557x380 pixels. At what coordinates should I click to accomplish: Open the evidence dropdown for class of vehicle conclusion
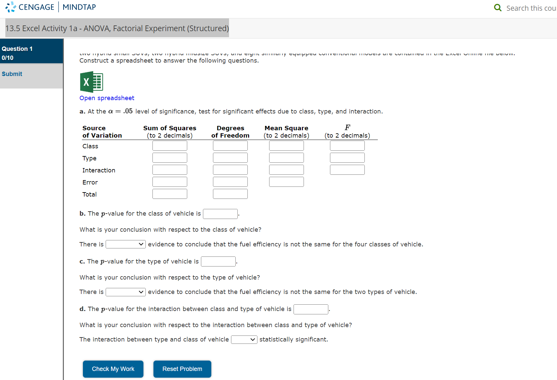(x=125, y=244)
